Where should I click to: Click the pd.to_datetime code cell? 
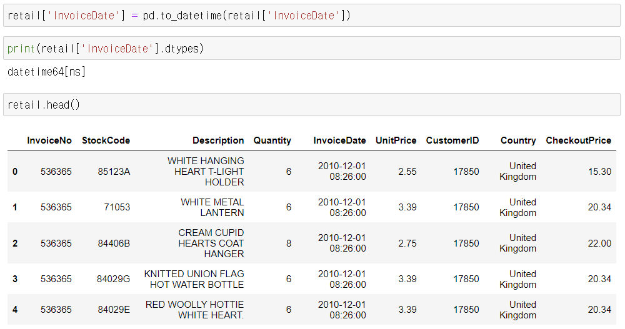(312, 16)
